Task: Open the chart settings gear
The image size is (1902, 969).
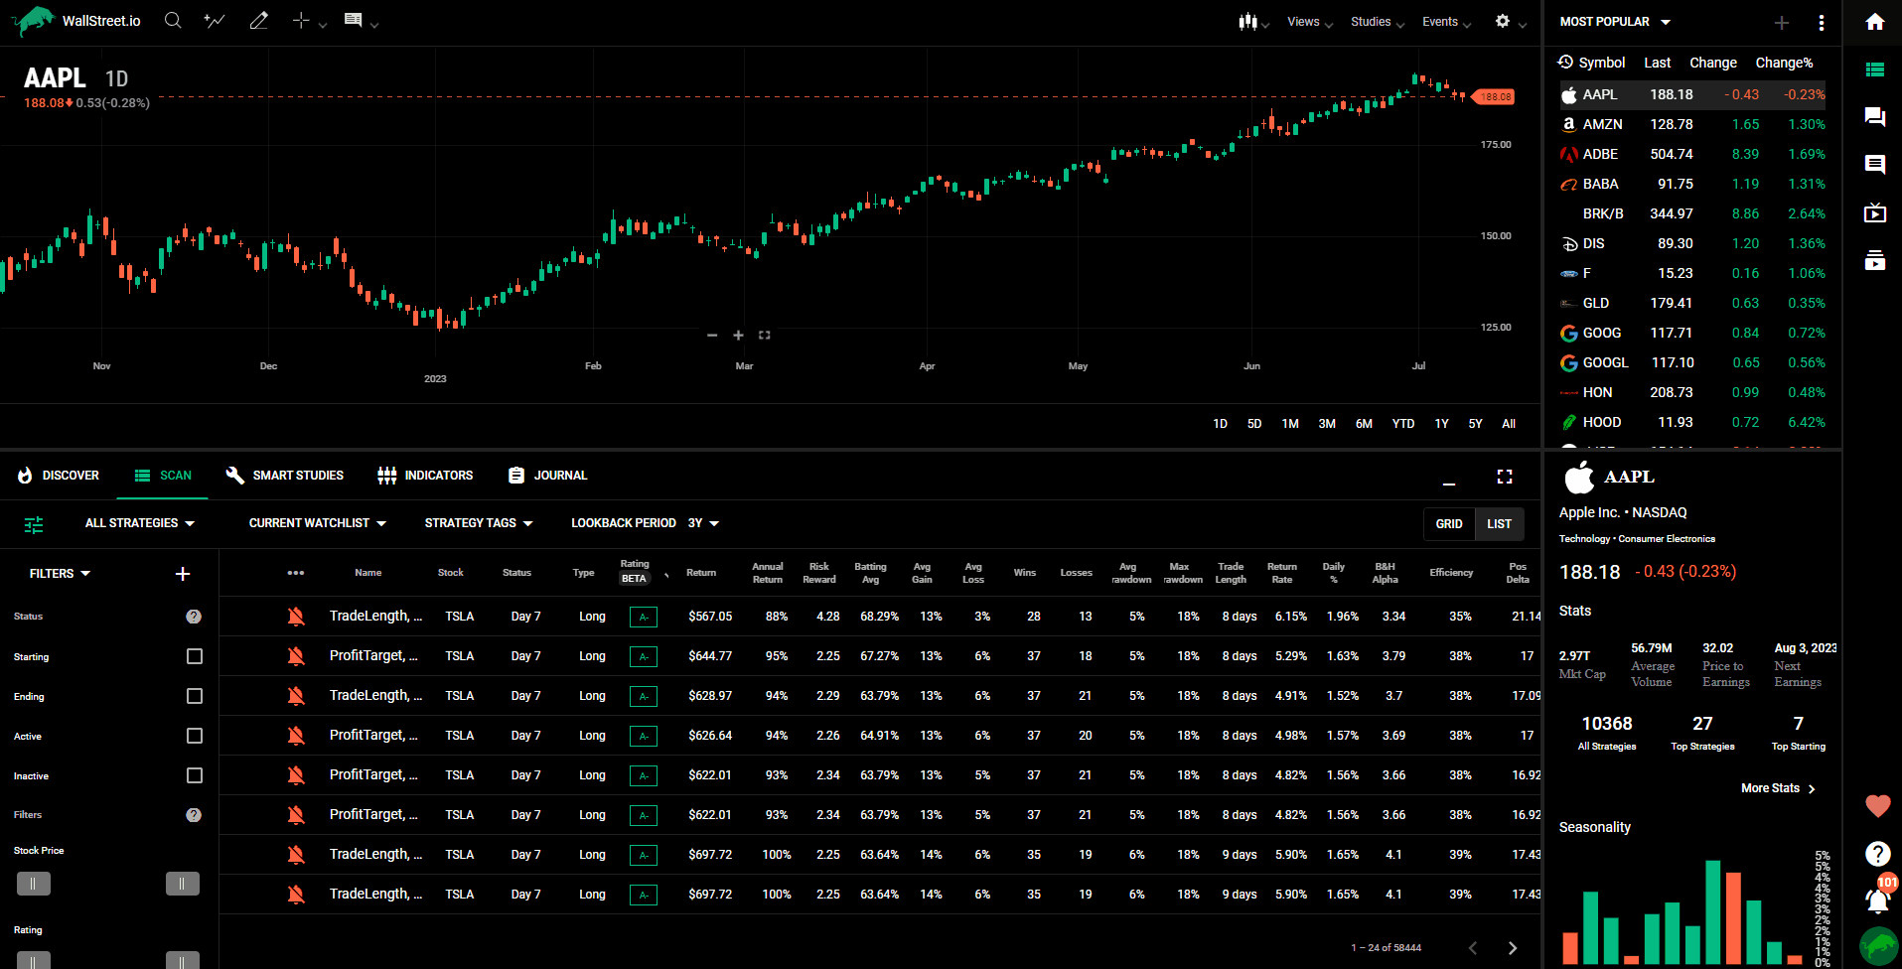Action: (1503, 21)
